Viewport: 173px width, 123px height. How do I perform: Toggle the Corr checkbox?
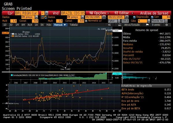tap(152, 17)
